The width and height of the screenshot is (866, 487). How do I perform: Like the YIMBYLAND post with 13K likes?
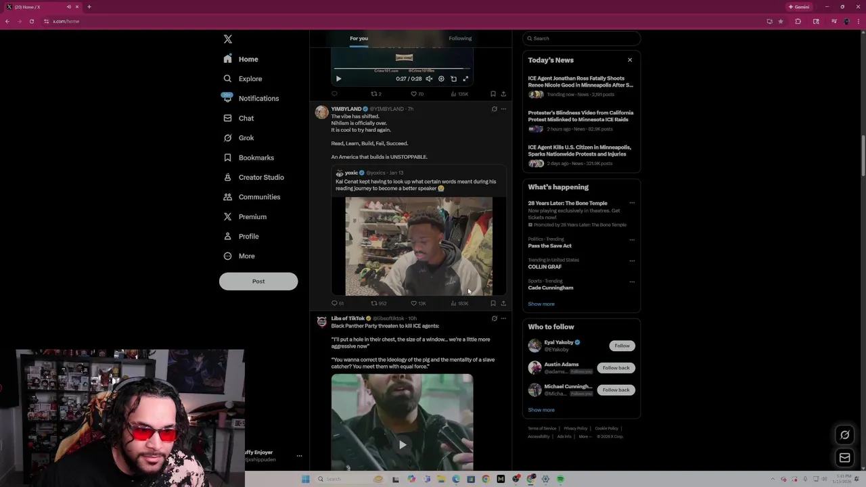click(x=418, y=304)
